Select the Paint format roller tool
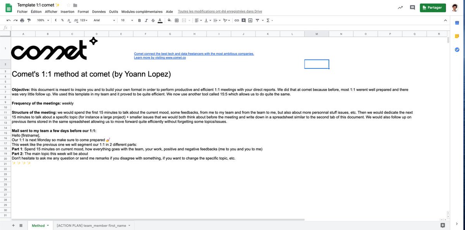This screenshot has height=230, width=465. [29, 20]
